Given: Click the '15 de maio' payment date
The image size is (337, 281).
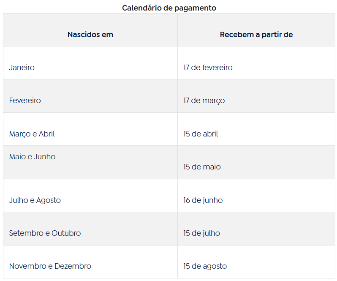Looking at the screenshot, I should click(x=202, y=167).
